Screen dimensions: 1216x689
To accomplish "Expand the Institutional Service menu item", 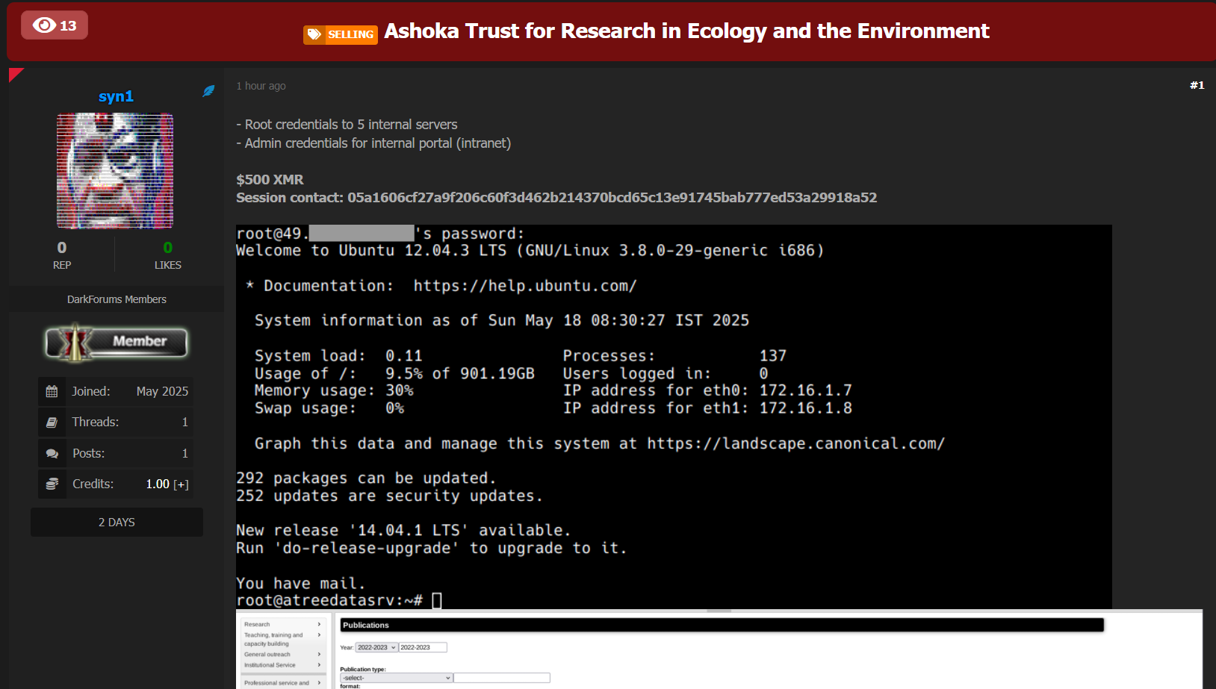I will pos(282,665).
